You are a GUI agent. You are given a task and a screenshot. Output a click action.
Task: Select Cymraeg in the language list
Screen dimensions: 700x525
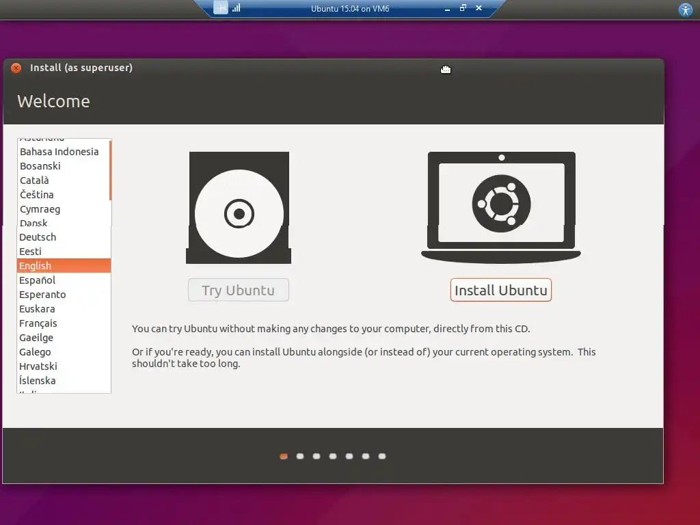64,209
